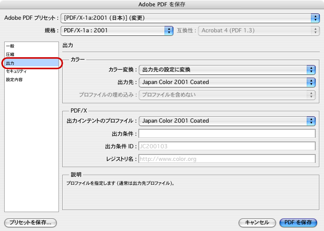The image size is (324, 231).
Task: Open the カラー変換 dropdown
Action: point(227,70)
